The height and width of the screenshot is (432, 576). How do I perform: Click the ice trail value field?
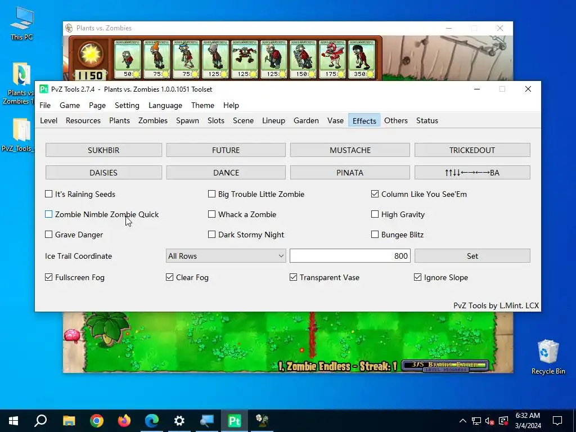pyautogui.click(x=350, y=256)
